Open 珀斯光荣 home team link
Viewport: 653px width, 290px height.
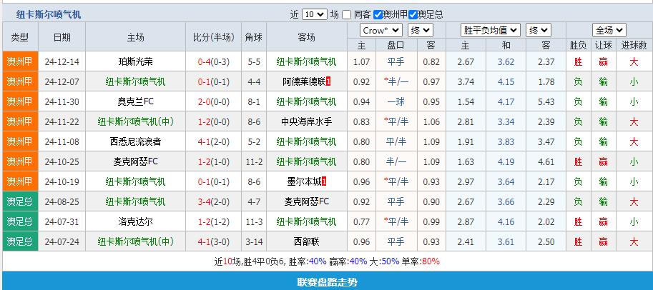[135, 62]
